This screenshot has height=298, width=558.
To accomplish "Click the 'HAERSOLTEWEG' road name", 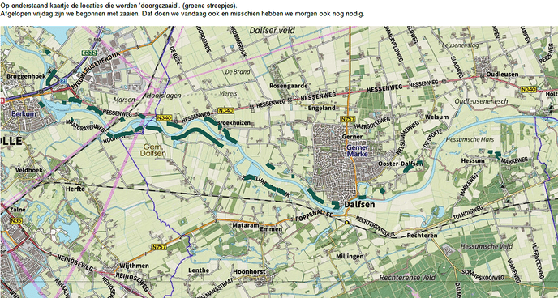I will coord(372,122).
